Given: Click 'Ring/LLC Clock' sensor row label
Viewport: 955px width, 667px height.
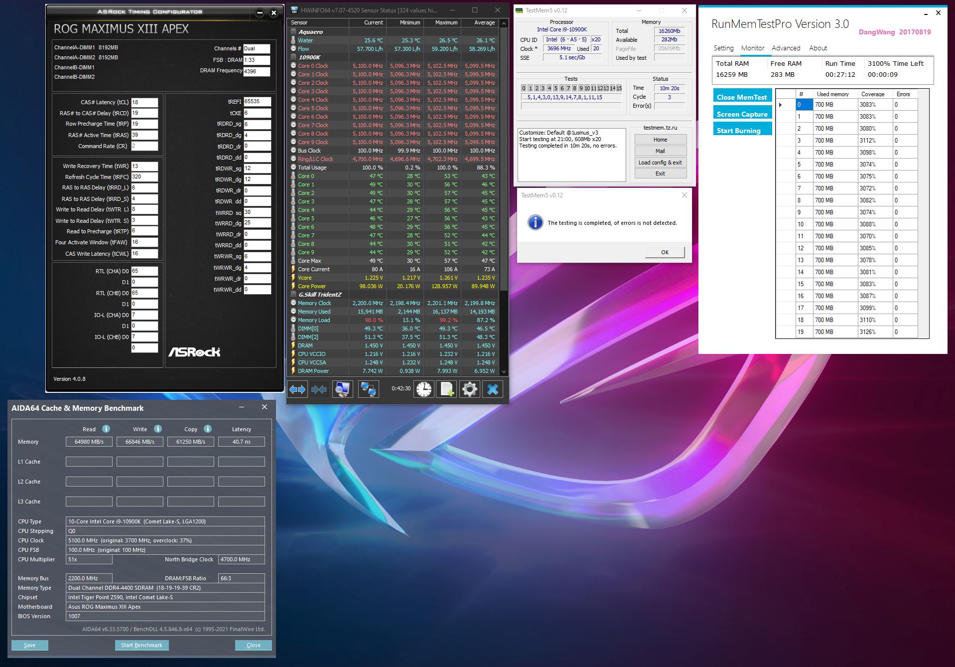Looking at the screenshot, I should tap(315, 159).
